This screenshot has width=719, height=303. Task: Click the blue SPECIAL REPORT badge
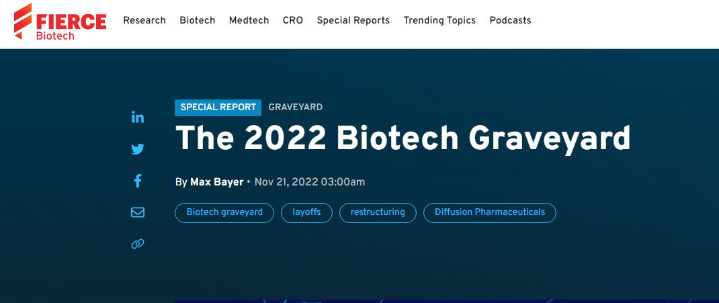(218, 107)
